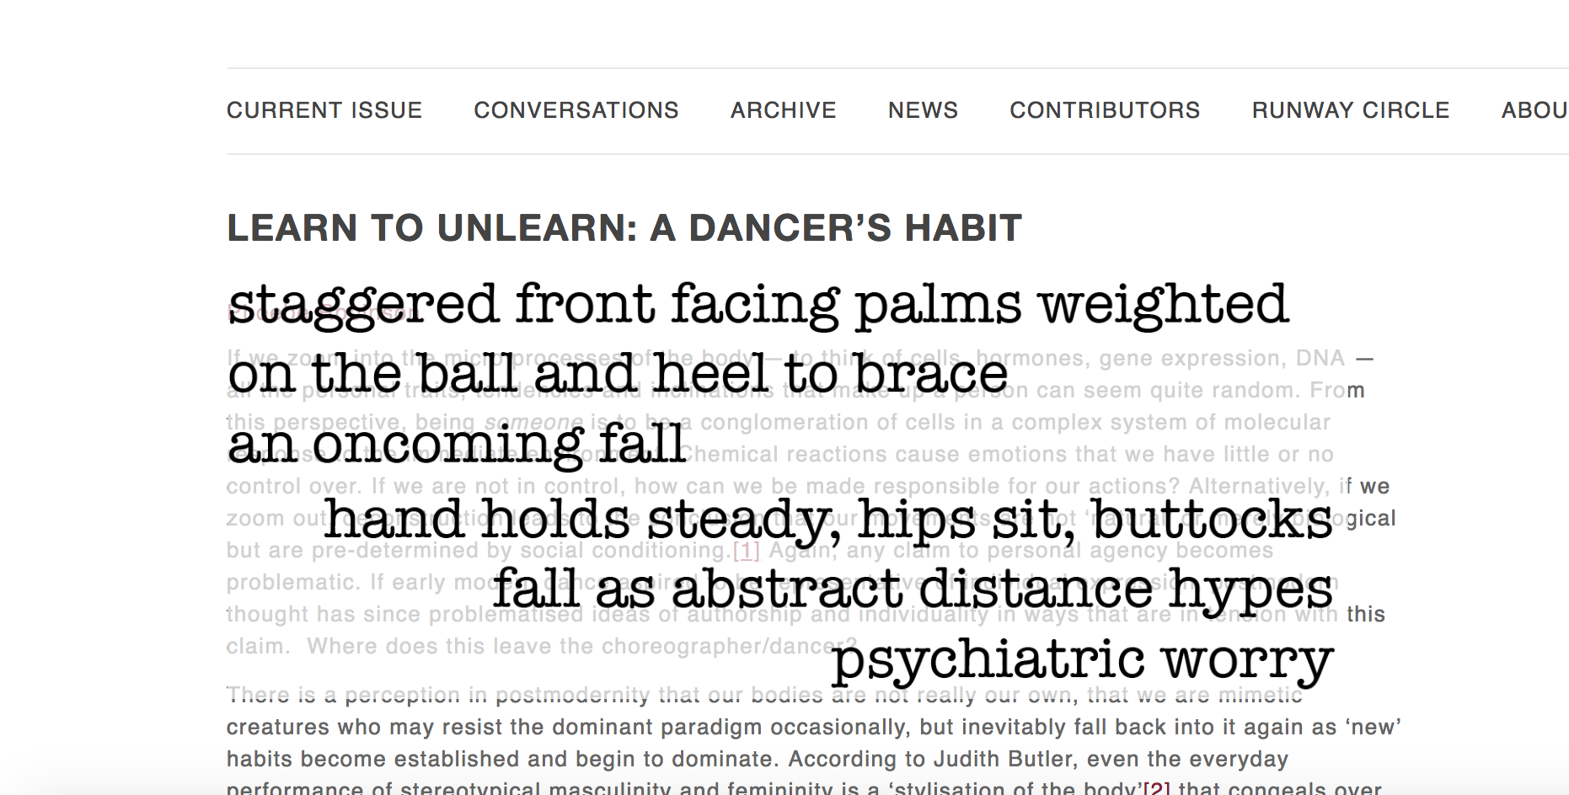Image resolution: width=1569 pixels, height=795 pixels.
Task: Click the poem line beginning 'hand holds steady, hips sit'
Action: [829, 519]
